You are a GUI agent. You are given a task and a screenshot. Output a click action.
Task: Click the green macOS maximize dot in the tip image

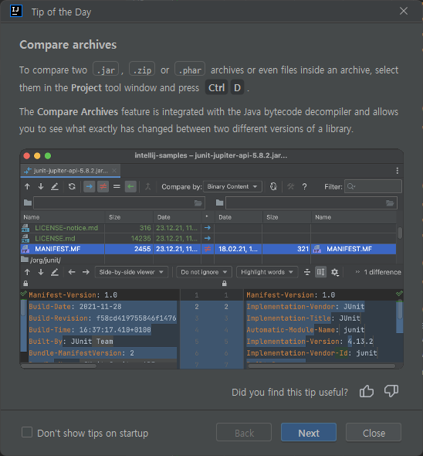pos(48,156)
